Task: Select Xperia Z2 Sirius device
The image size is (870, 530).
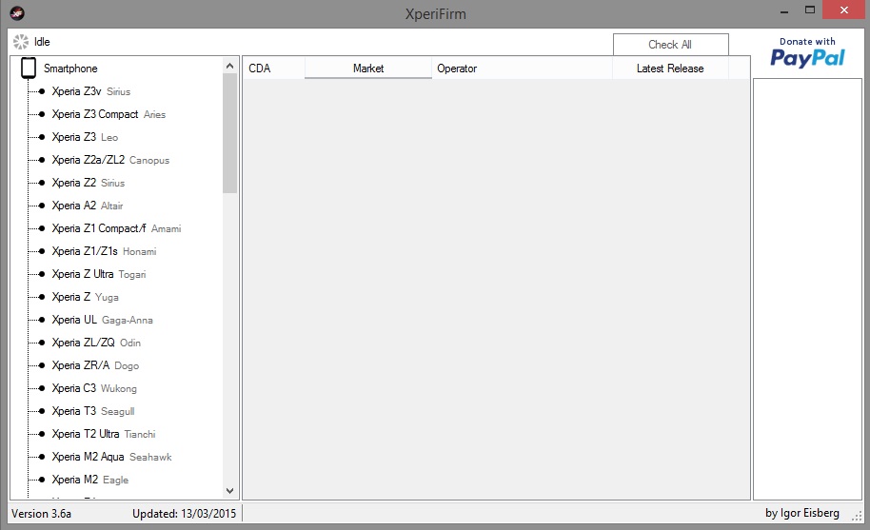Action: pos(89,183)
